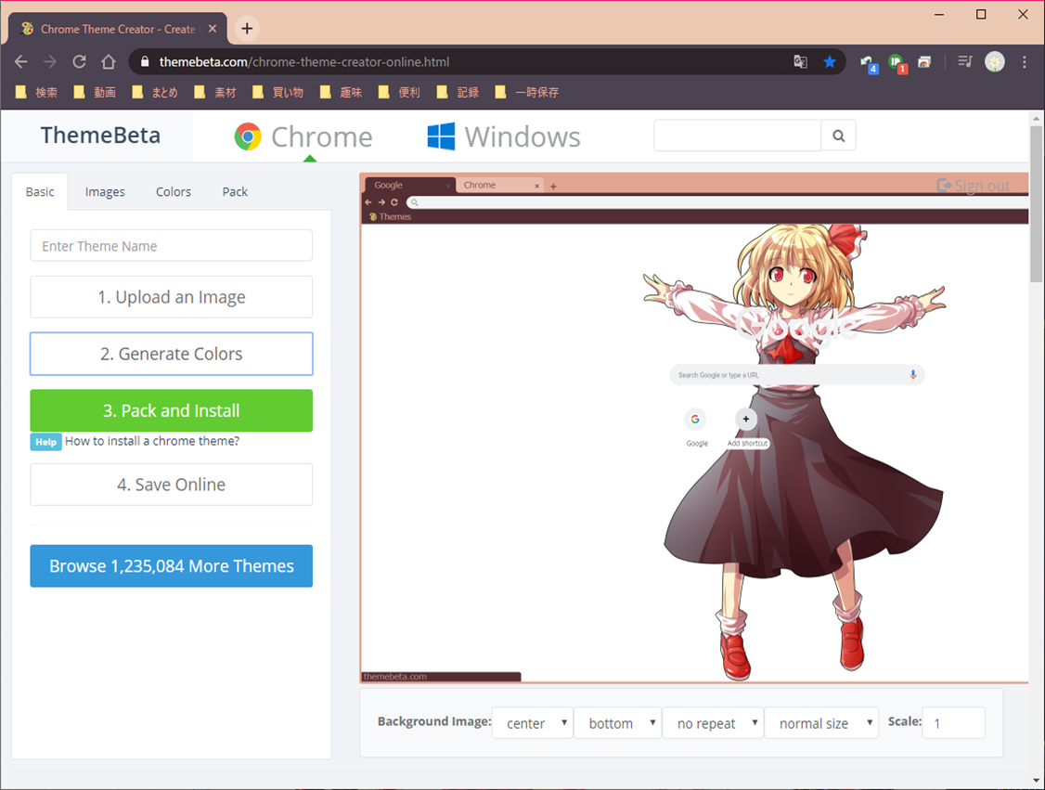Image resolution: width=1045 pixels, height=790 pixels.
Task: Close the Chrome Theme Creator tab
Action: [x=212, y=29]
